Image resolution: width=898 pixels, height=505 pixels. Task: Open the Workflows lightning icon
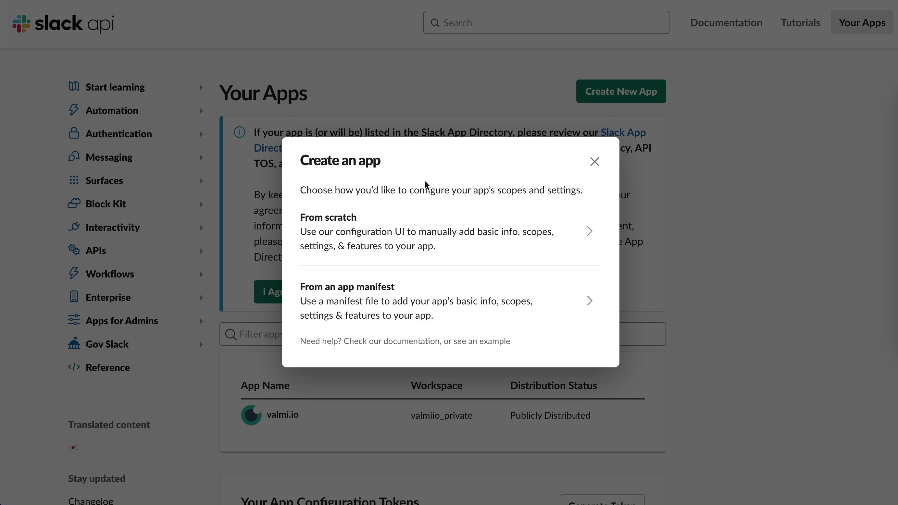coord(74,274)
